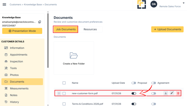Click the new-customer-form.pdf file name
Screen dimensions: 187x106
[85, 93]
